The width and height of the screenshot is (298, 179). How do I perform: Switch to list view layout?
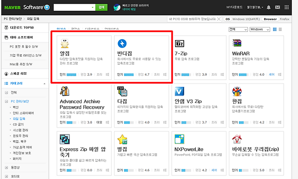280,29
